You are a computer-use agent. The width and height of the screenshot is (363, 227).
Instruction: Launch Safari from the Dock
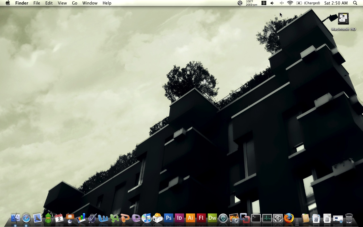tap(26, 218)
